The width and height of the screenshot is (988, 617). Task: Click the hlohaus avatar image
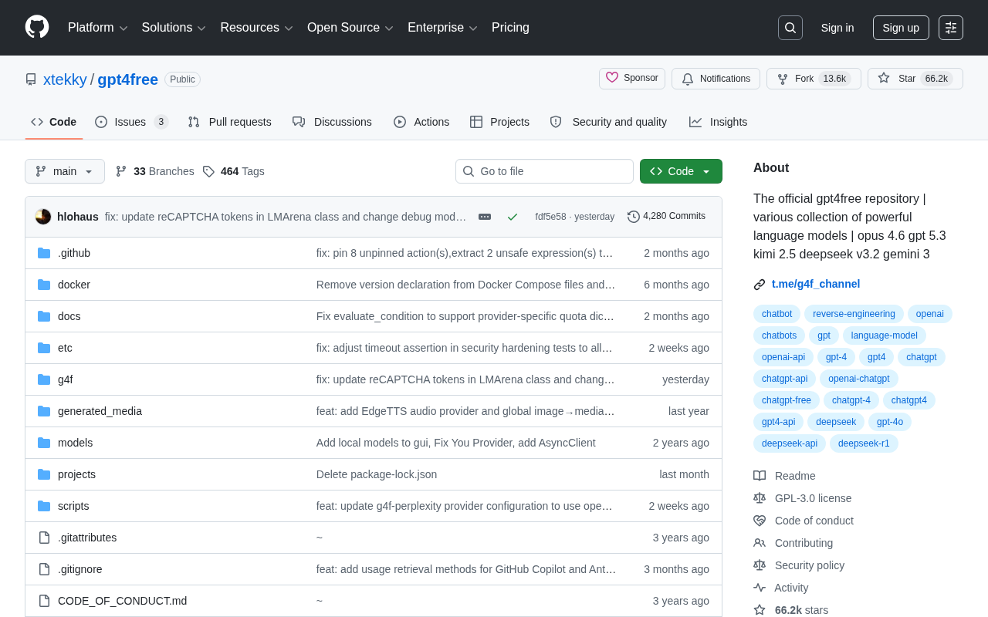tap(43, 217)
